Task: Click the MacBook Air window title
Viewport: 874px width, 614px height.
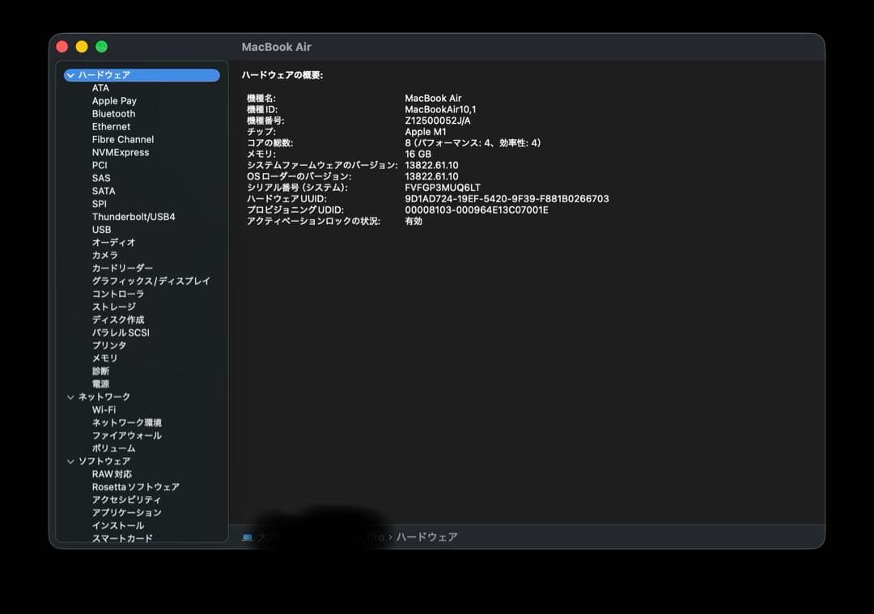Action: tap(276, 48)
